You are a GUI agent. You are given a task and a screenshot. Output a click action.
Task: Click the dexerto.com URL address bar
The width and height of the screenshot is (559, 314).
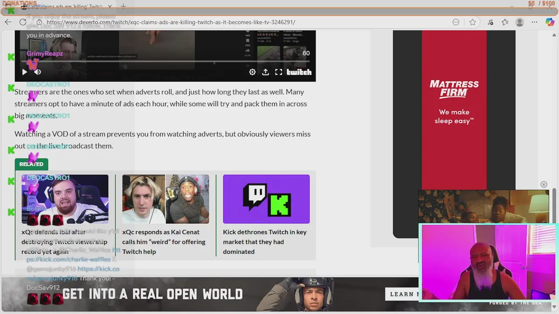pos(171,22)
